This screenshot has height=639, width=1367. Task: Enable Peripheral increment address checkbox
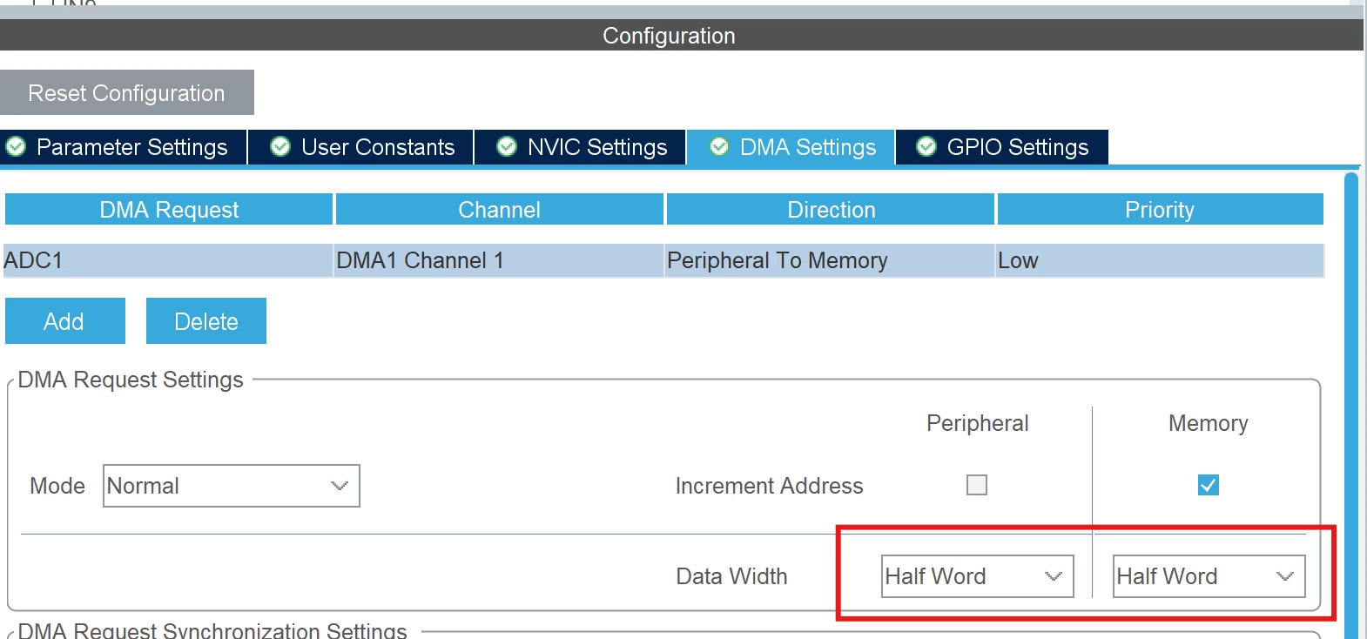coord(977,485)
